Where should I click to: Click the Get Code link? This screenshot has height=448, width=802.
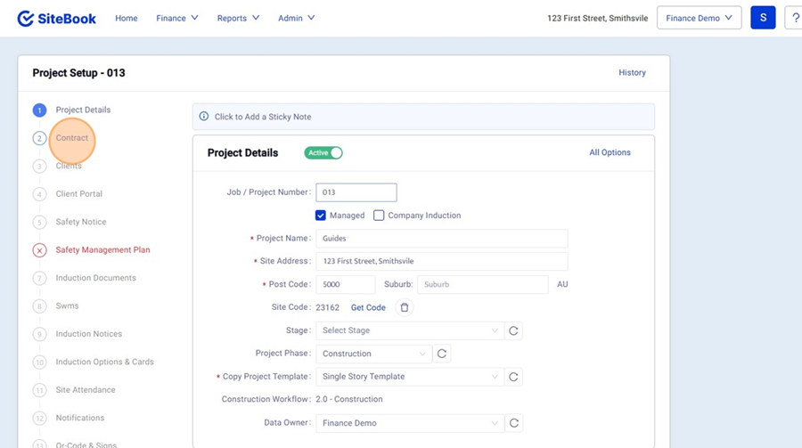[x=368, y=307]
